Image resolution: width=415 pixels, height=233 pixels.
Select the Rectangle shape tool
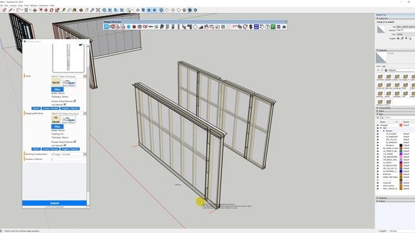[26, 10]
